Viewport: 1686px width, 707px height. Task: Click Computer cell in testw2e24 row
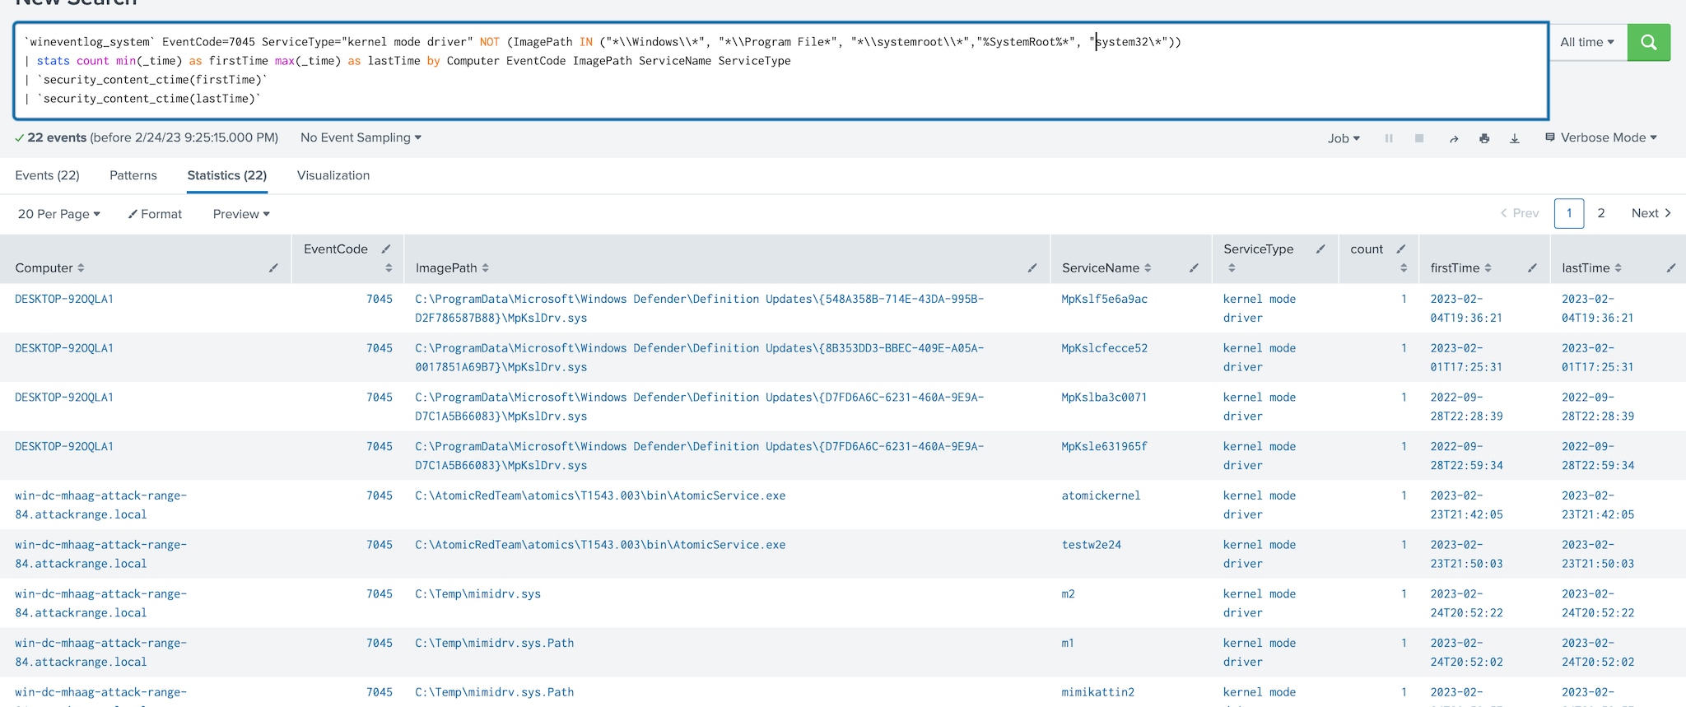100,554
